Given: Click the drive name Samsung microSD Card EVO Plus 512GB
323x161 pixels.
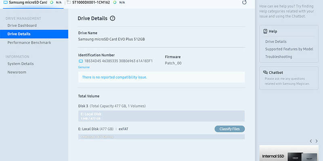Looking at the screenshot, I should 111,39.
